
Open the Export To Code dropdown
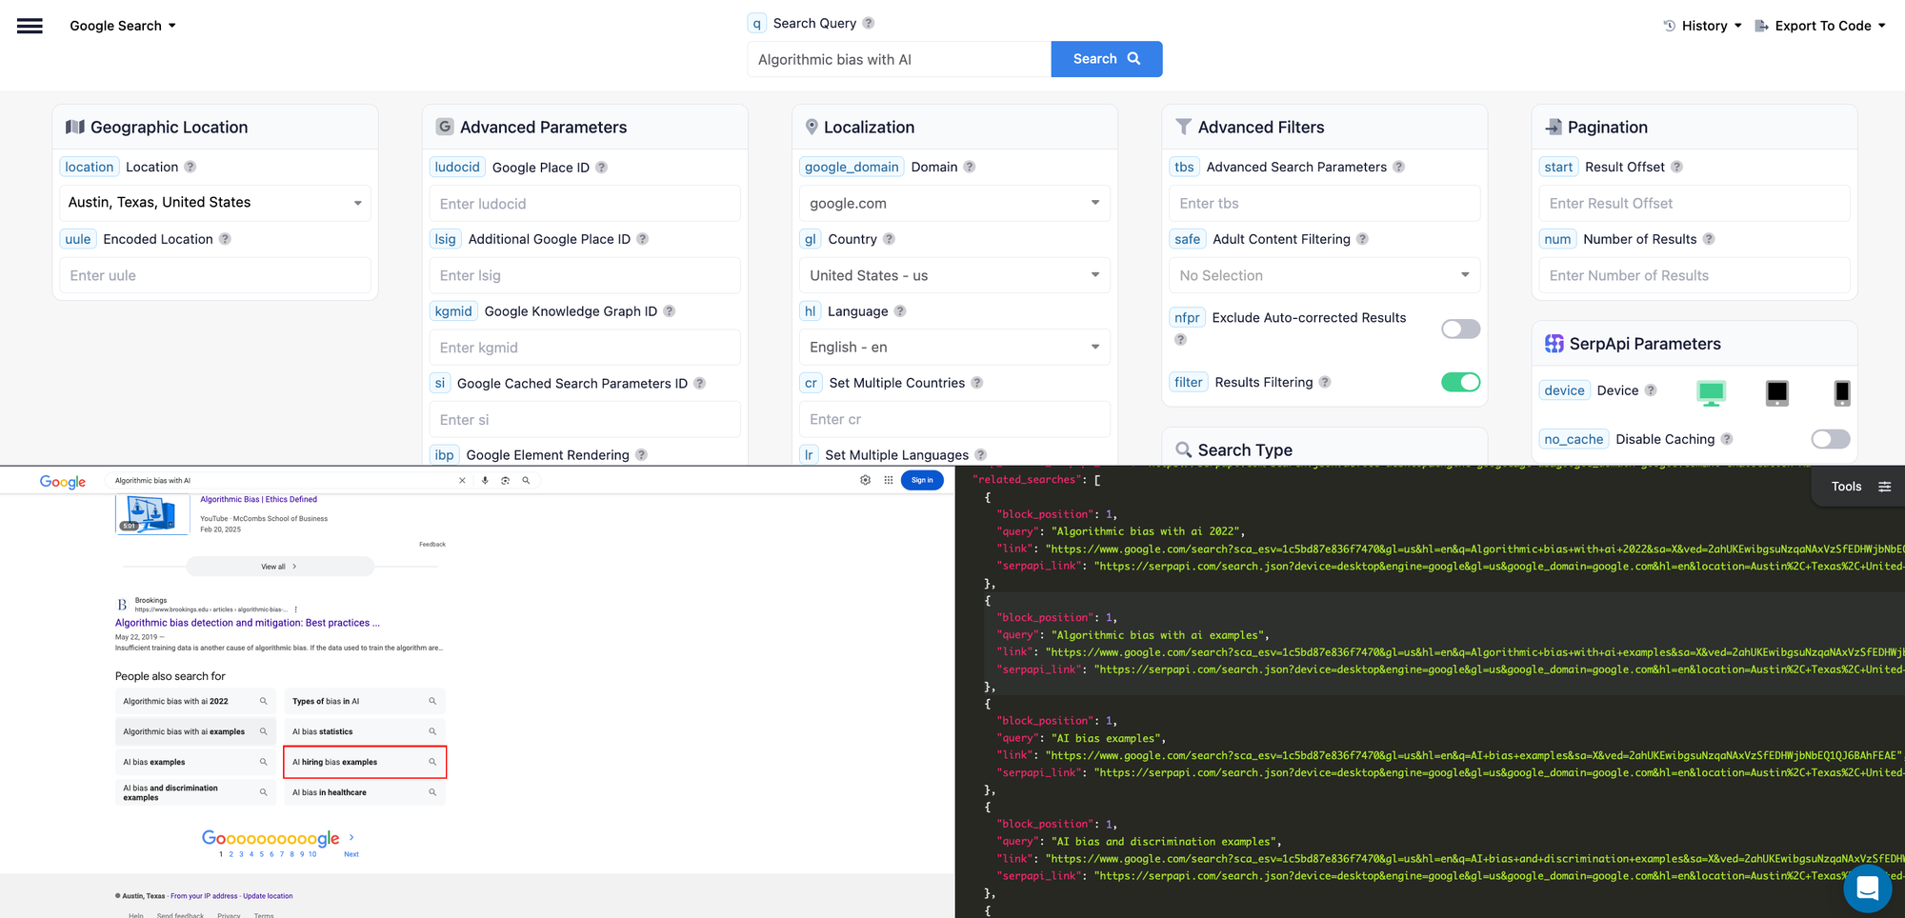tap(1820, 26)
